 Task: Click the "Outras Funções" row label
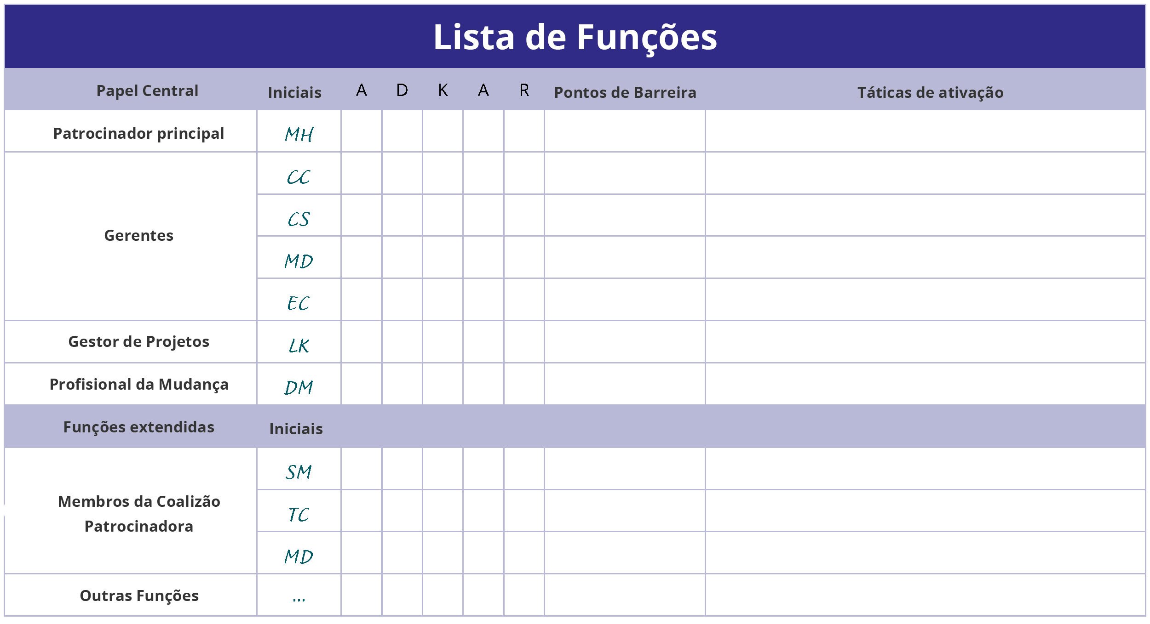click(139, 596)
